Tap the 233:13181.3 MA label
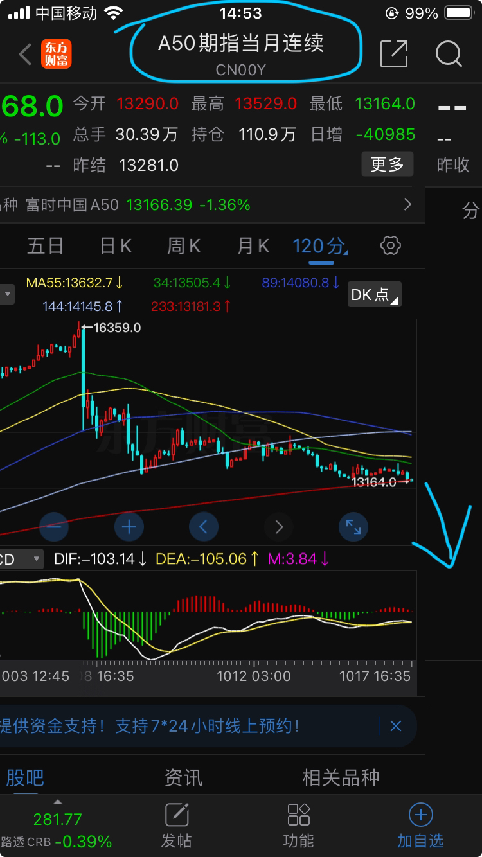Viewport: 482px width, 857px height. [x=191, y=307]
